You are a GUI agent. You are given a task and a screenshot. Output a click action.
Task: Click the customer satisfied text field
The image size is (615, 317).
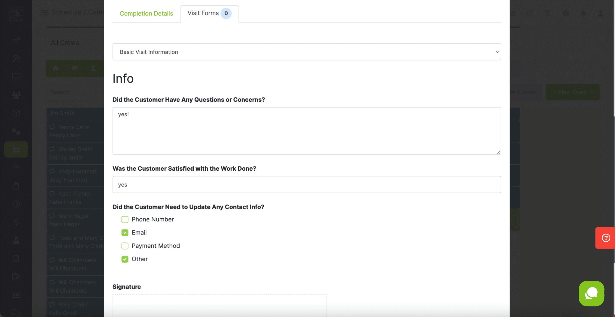[x=306, y=184]
